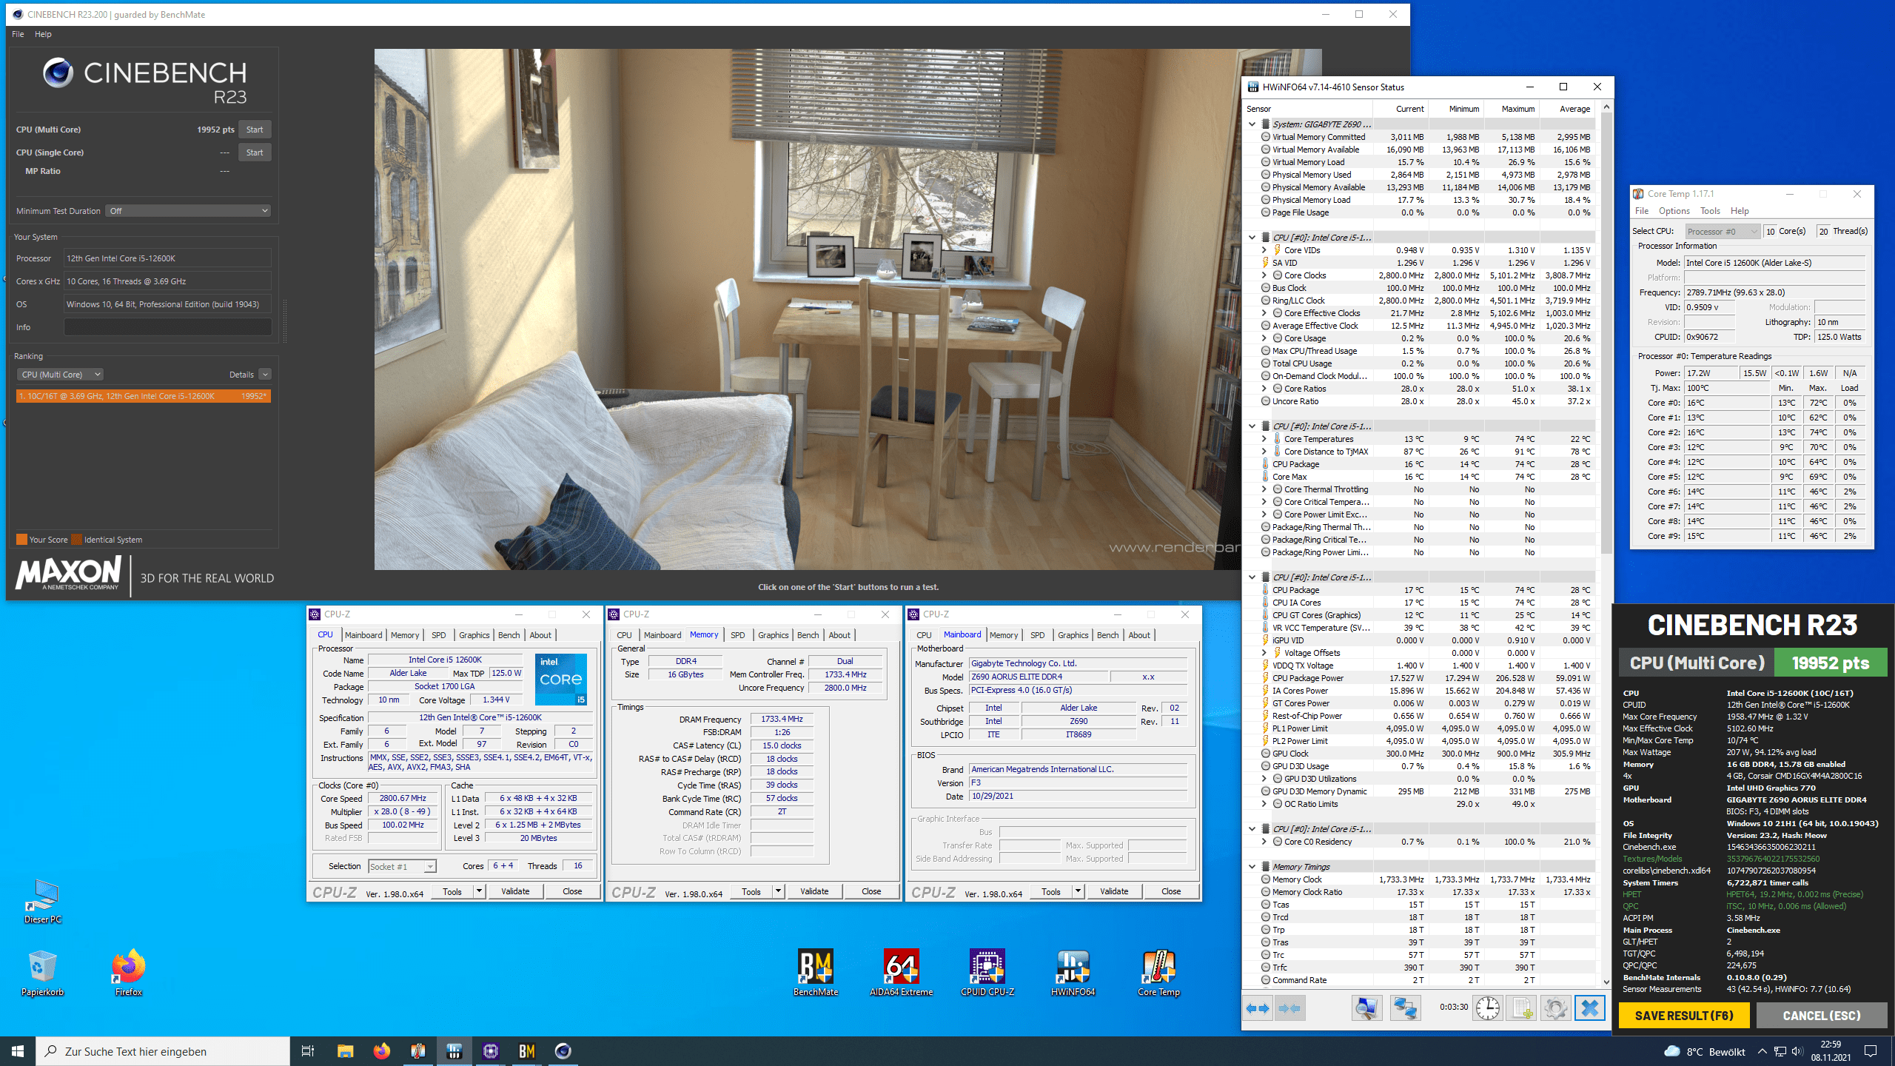This screenshot has width=1895, height=1066.
Task: Collapse the Memory Timings sensor group
Action: pos(1252,867)
